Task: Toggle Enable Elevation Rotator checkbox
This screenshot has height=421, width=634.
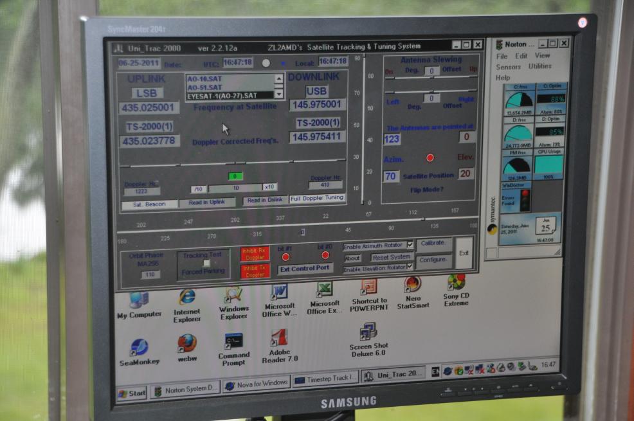Action: pos(410,266)
